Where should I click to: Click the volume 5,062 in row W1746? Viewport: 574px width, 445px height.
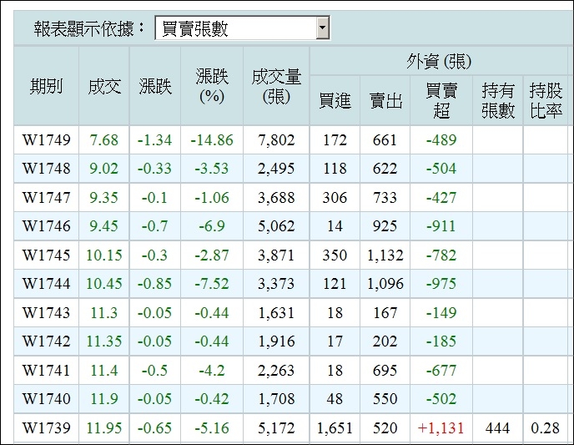click(x=276, y=226)
